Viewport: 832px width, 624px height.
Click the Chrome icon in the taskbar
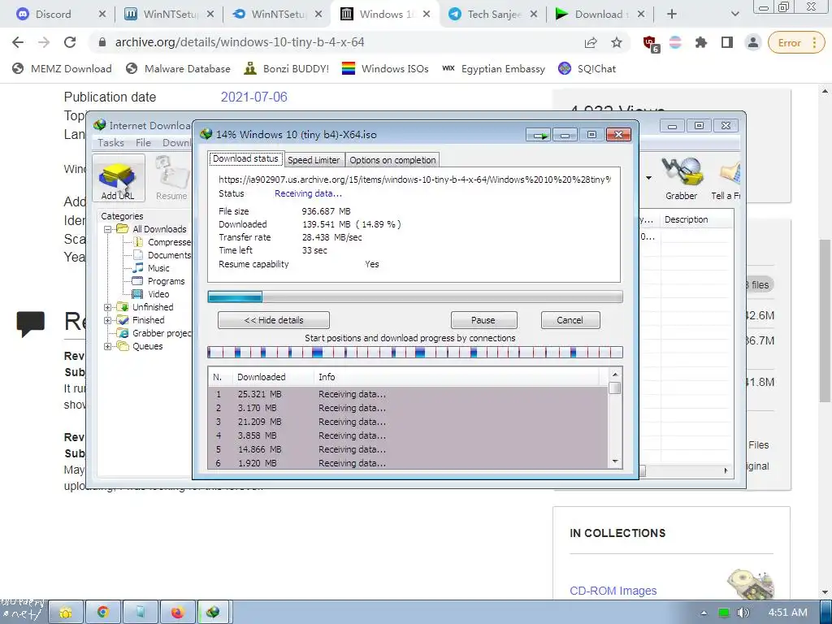pos(103,613)
